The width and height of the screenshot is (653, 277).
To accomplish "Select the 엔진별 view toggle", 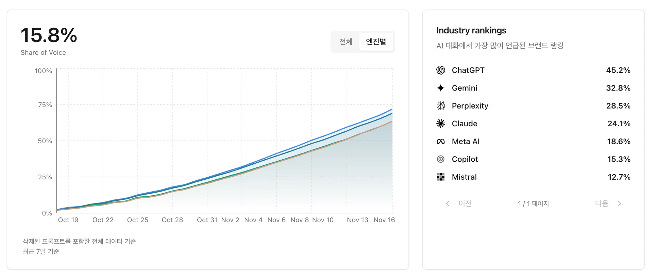I will [x=376, y=42].
